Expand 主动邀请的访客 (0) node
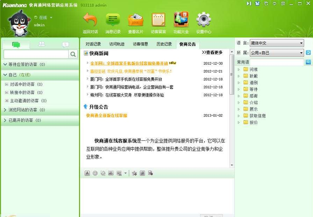The width and height of the screenshot is (313, 217). (7, 101)
